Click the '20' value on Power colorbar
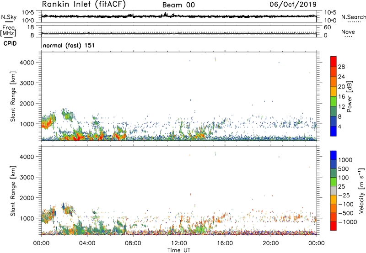Image resolution: width=366 pixels, height=253 pixels. 341,87
